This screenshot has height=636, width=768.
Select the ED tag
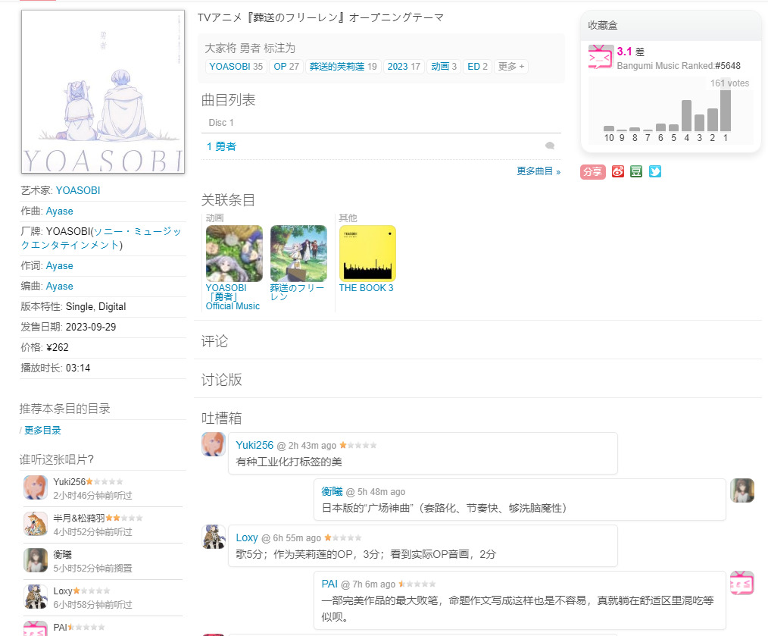point(478,67)
